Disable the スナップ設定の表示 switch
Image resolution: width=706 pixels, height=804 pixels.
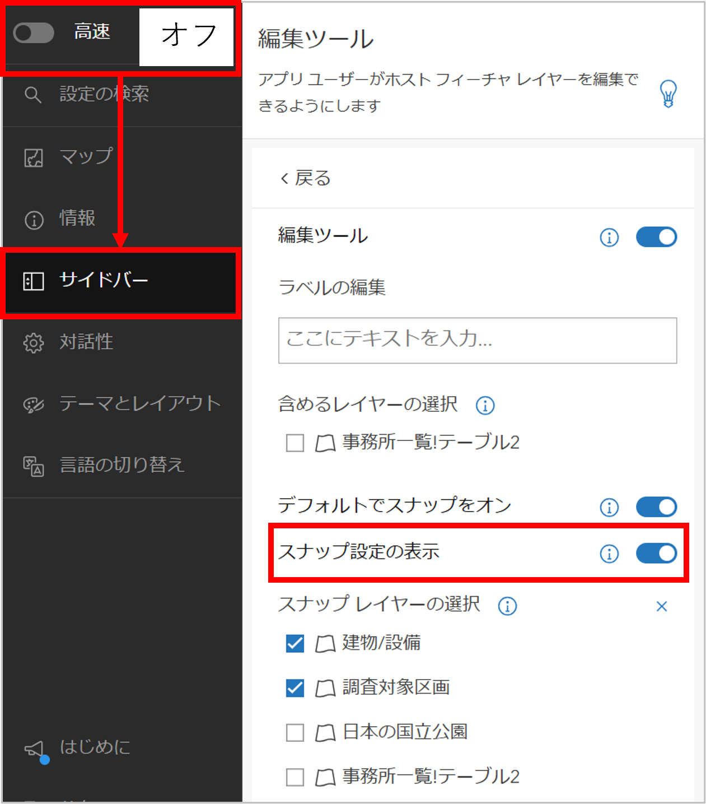coord(656,554)
